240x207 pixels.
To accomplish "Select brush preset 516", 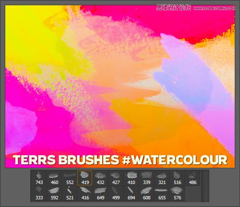I will 177,178.
